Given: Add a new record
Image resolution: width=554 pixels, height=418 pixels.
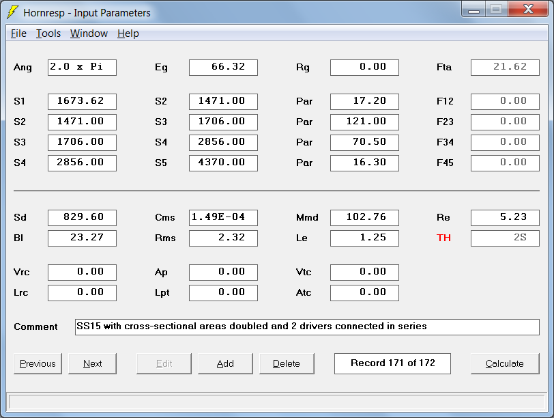Looking at the screenshot, I should click(225, 363).
